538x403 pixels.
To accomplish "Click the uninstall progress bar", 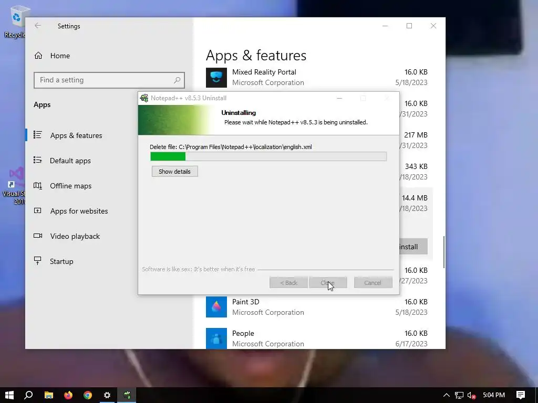I will [x=268, y=156].
